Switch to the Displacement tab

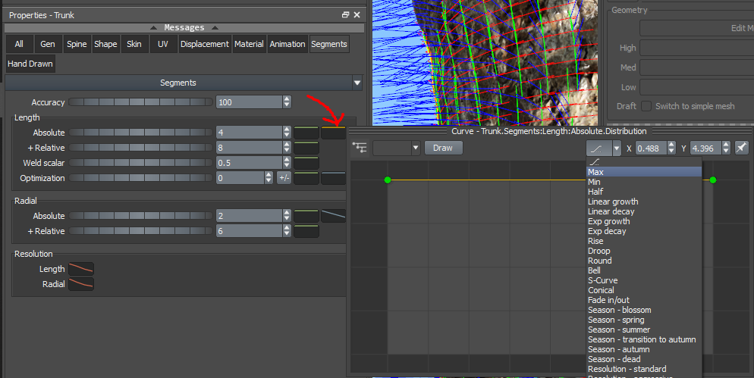pos(204,44)
